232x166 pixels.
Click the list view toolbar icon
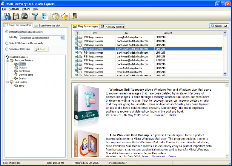pyautogui.click(x=45, y=16)
